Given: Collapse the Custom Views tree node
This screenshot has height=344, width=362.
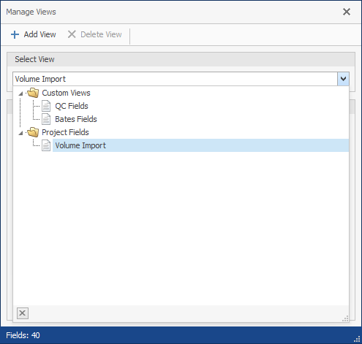Looking at the screenshot, I should click(x=21, y=93).
